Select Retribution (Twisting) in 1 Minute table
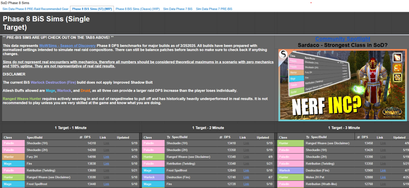 (41, 171)
